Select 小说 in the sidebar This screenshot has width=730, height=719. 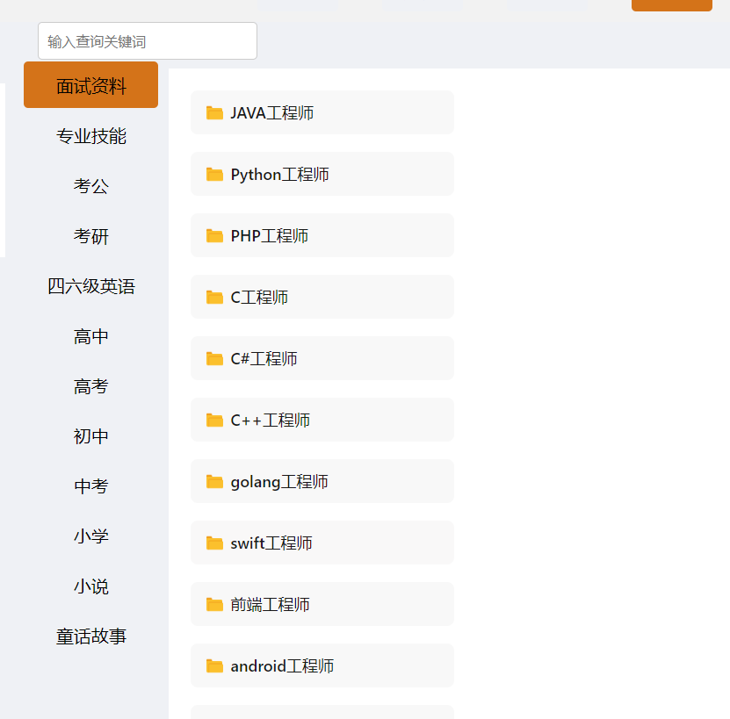(x=91, y=586)
